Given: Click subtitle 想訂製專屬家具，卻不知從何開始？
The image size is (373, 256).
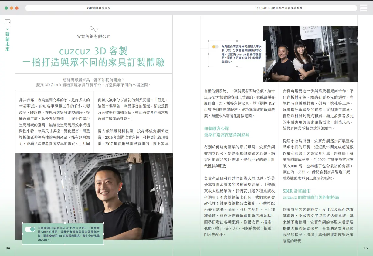Looking at the screenshot, I should click(93, 80).
